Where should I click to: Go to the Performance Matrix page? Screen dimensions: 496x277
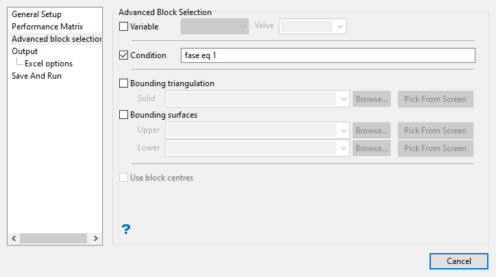pos(47,27)
